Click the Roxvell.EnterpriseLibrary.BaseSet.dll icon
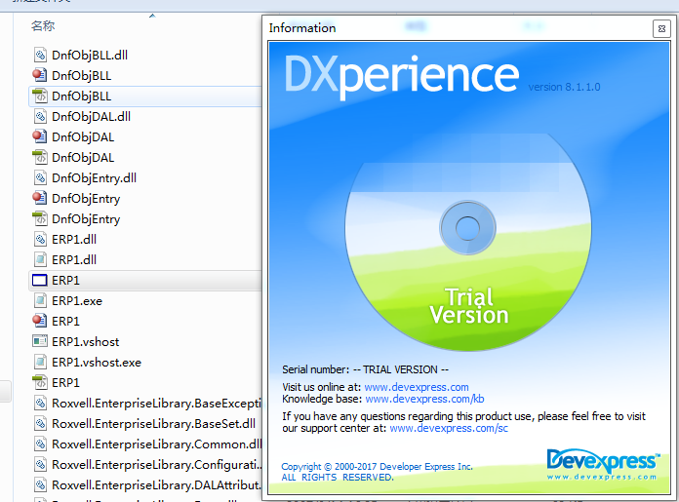The height and width of the screenshot is (502, 679). click(x=40, y=423)
